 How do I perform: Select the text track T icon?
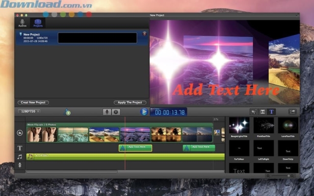point(20,148)
